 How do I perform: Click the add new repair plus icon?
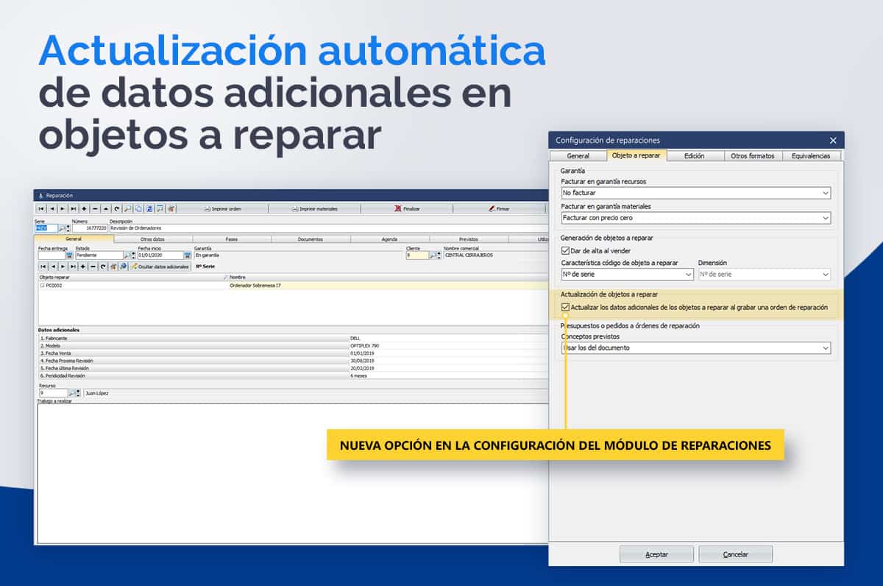pos(85,209)
